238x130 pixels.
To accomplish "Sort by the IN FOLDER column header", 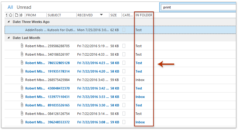I will [x=143, y=15].
